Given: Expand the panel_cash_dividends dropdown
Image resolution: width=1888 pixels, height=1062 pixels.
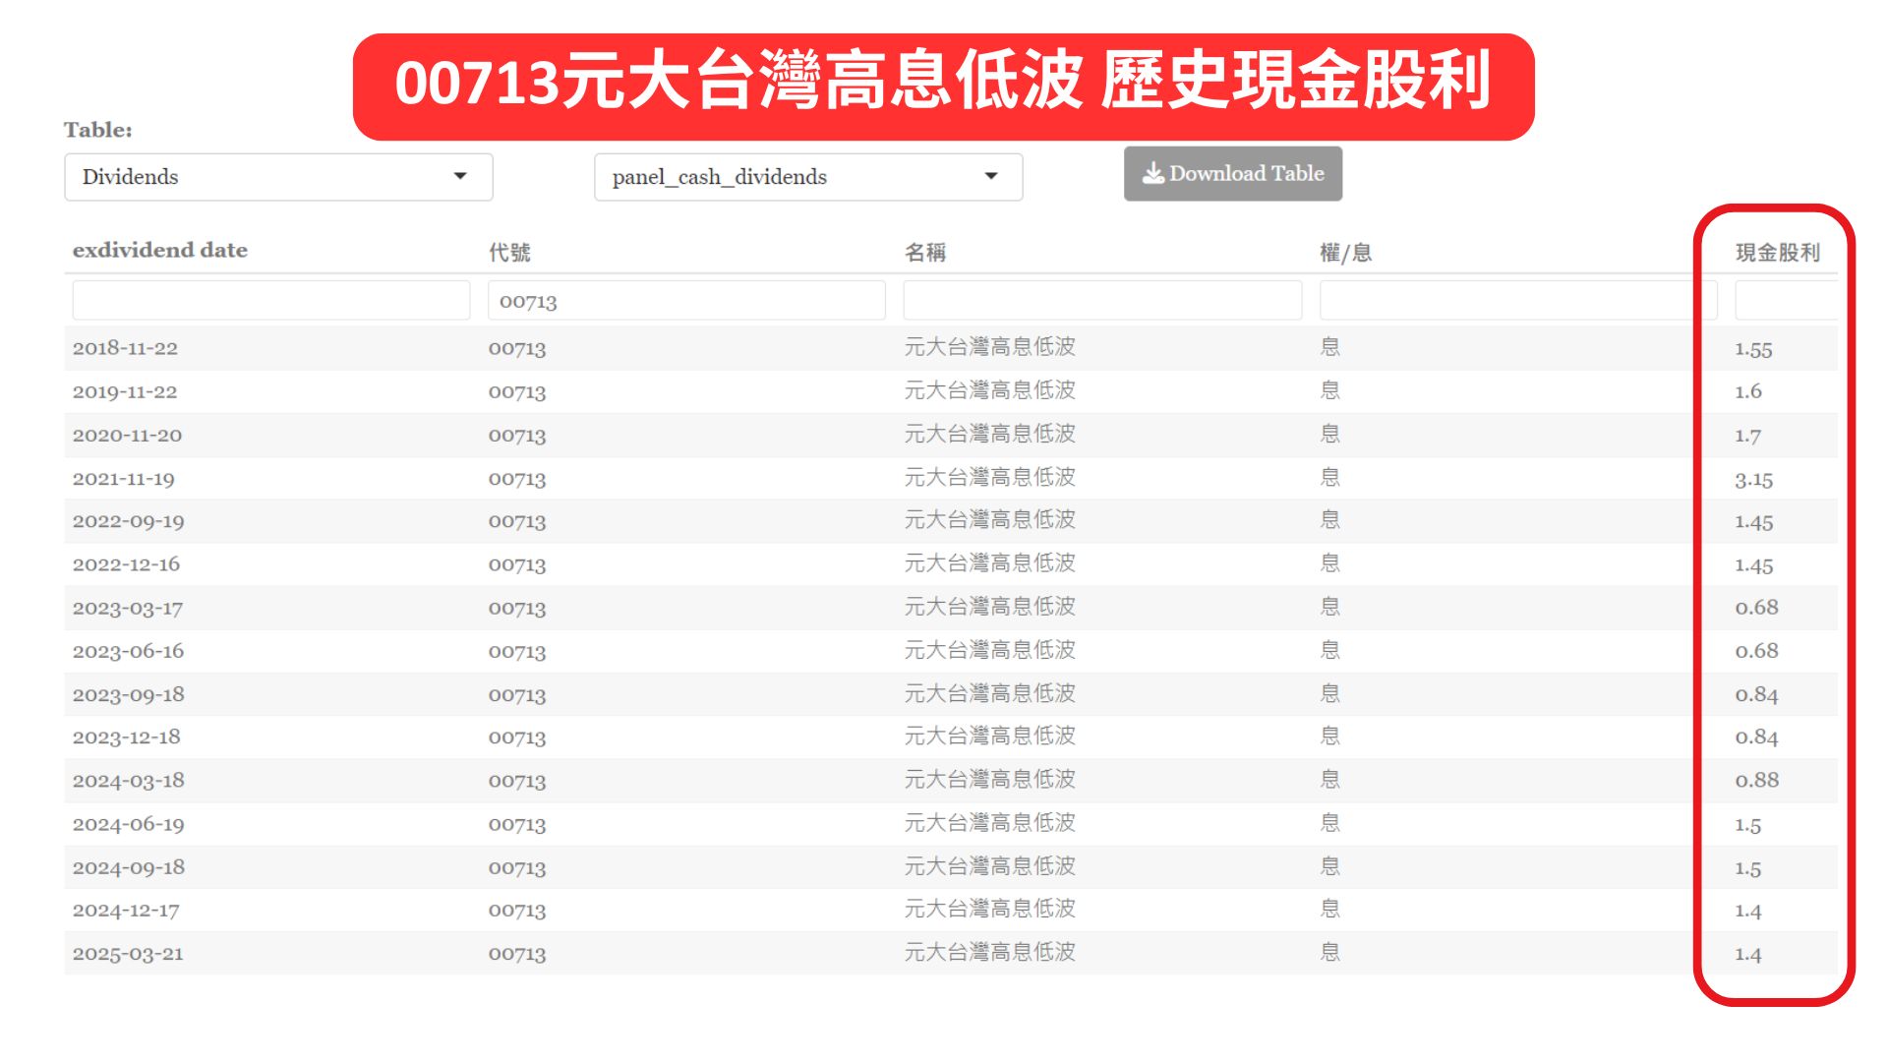Looking at the screenshot, I should coord(807,177).
